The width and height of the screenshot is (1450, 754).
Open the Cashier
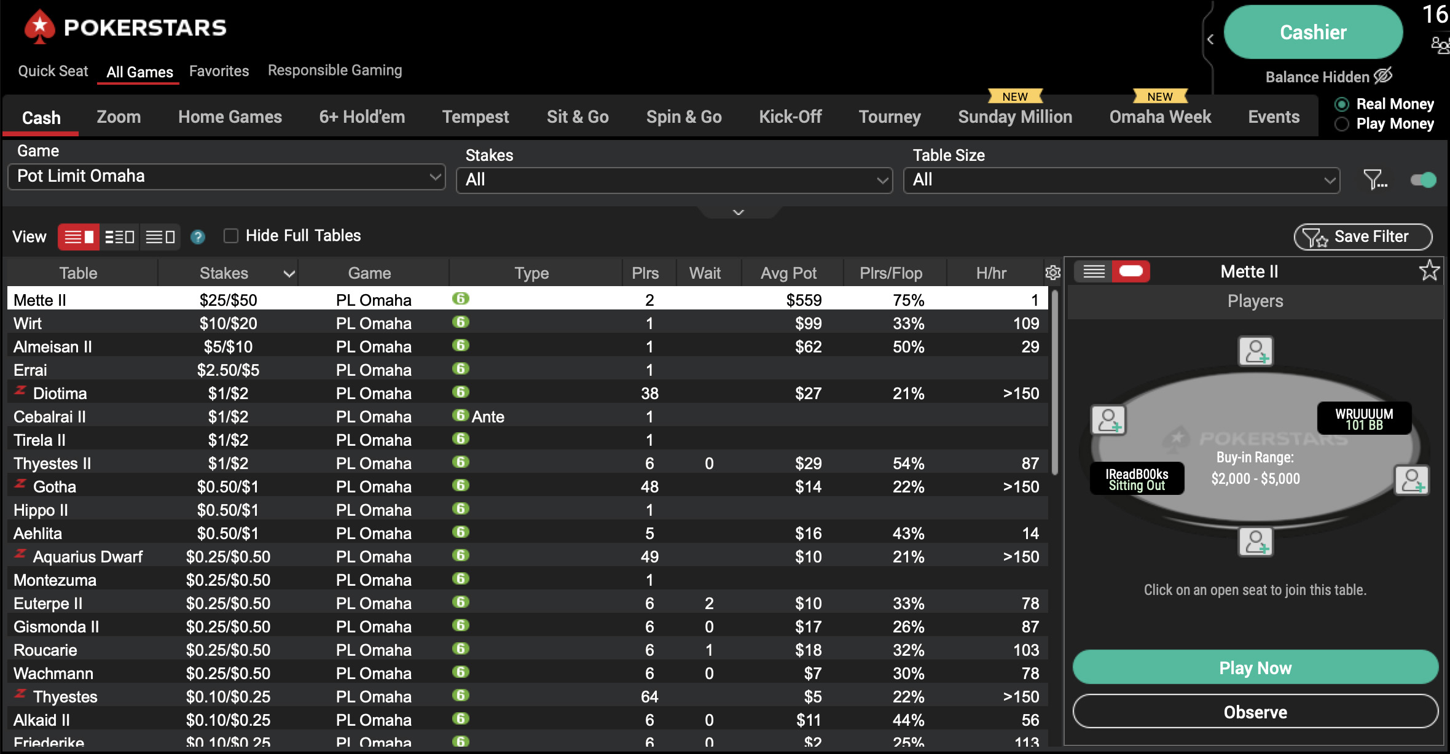pos(1313,32)
